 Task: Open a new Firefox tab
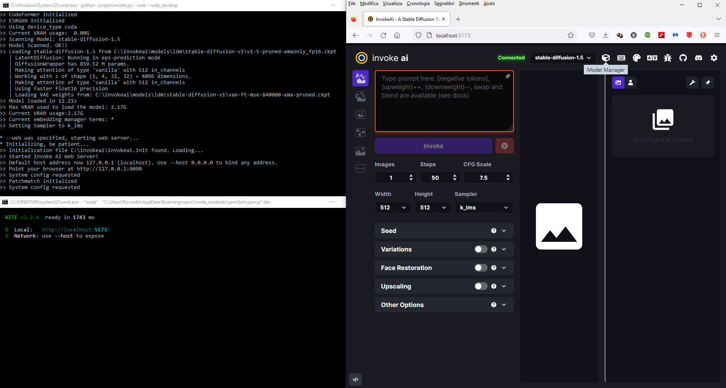458,19
